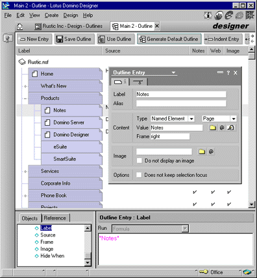Click the Frame input field

click(170, 136)
